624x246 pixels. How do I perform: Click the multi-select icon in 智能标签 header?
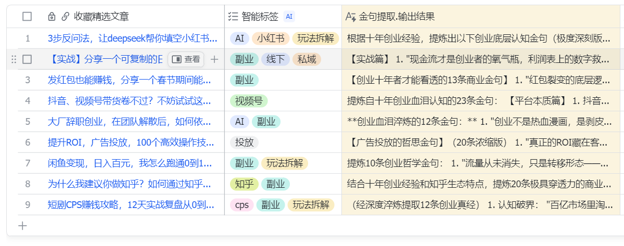click(x=233, y=17)
